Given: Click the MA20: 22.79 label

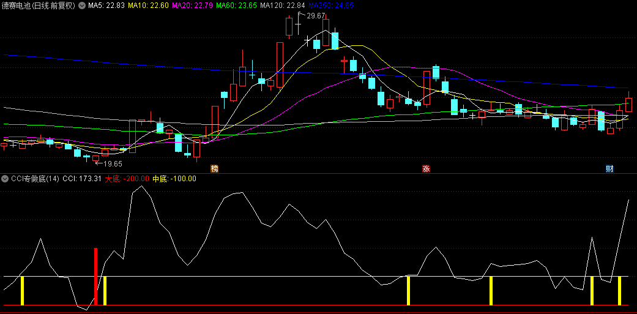Looking at the screenshot, I should coord(193,6).
